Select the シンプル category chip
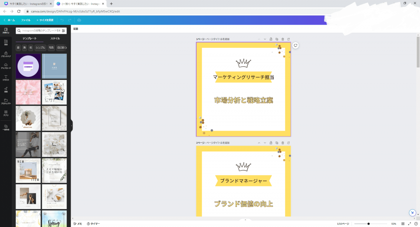The width and height of the screenshot is (420, 227). tap(40, 47)
